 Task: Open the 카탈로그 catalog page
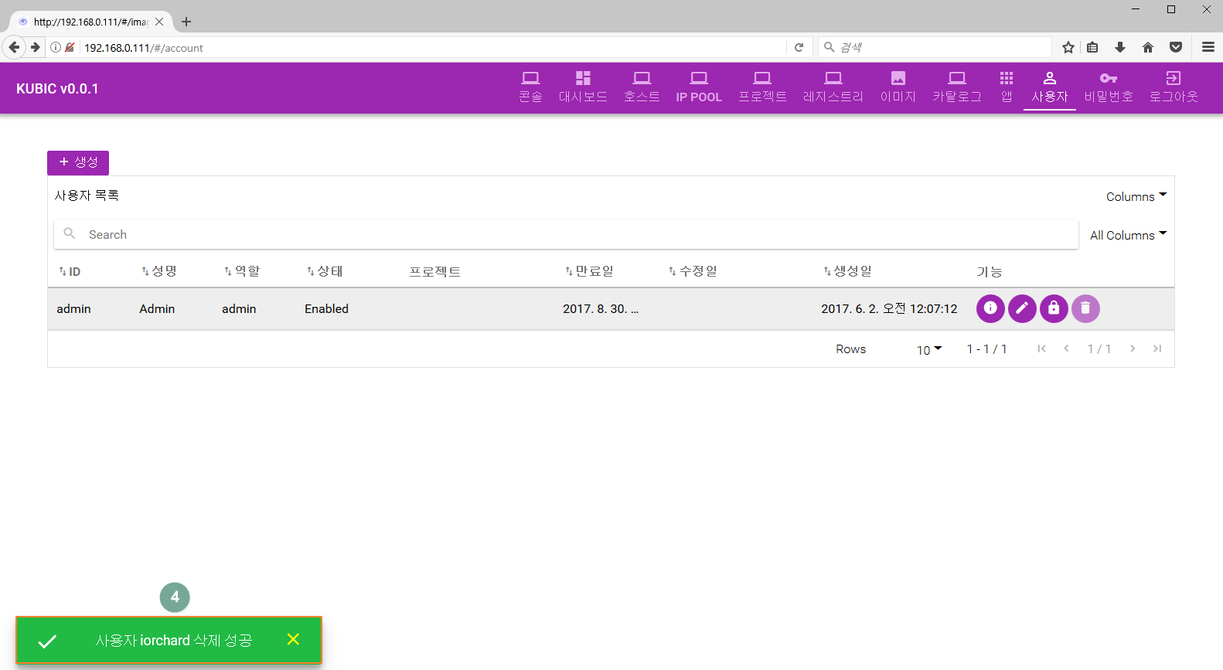[x=957, y=87]
